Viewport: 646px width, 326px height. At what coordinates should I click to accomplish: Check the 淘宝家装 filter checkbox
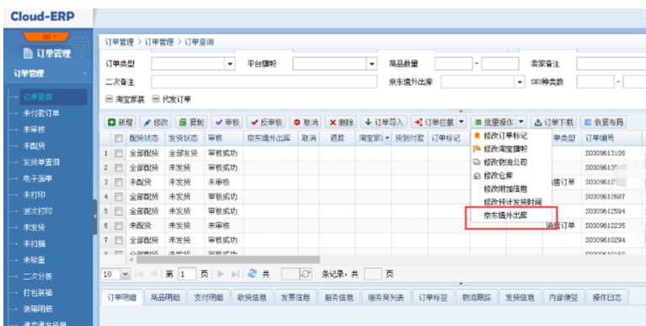(109, 99)
